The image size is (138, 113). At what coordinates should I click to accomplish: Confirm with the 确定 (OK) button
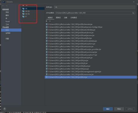click(x=108, y=109)
